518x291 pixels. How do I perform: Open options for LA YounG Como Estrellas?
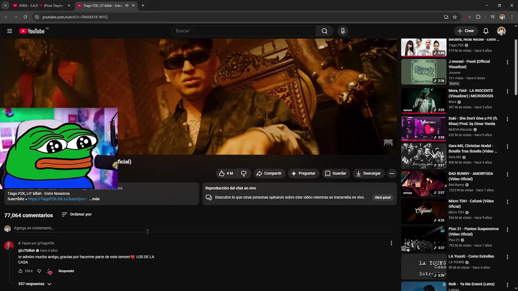click(507, 257)
